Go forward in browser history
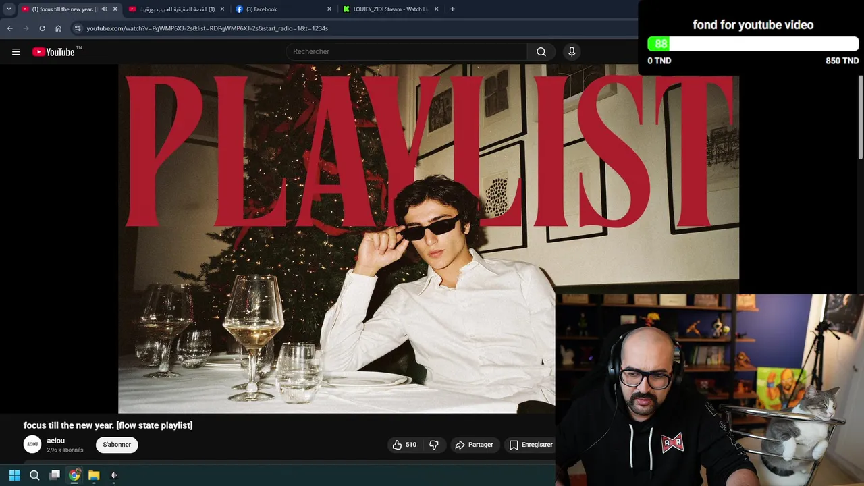The width and height of the screenshot is (864, 486). tap(26, 28)
